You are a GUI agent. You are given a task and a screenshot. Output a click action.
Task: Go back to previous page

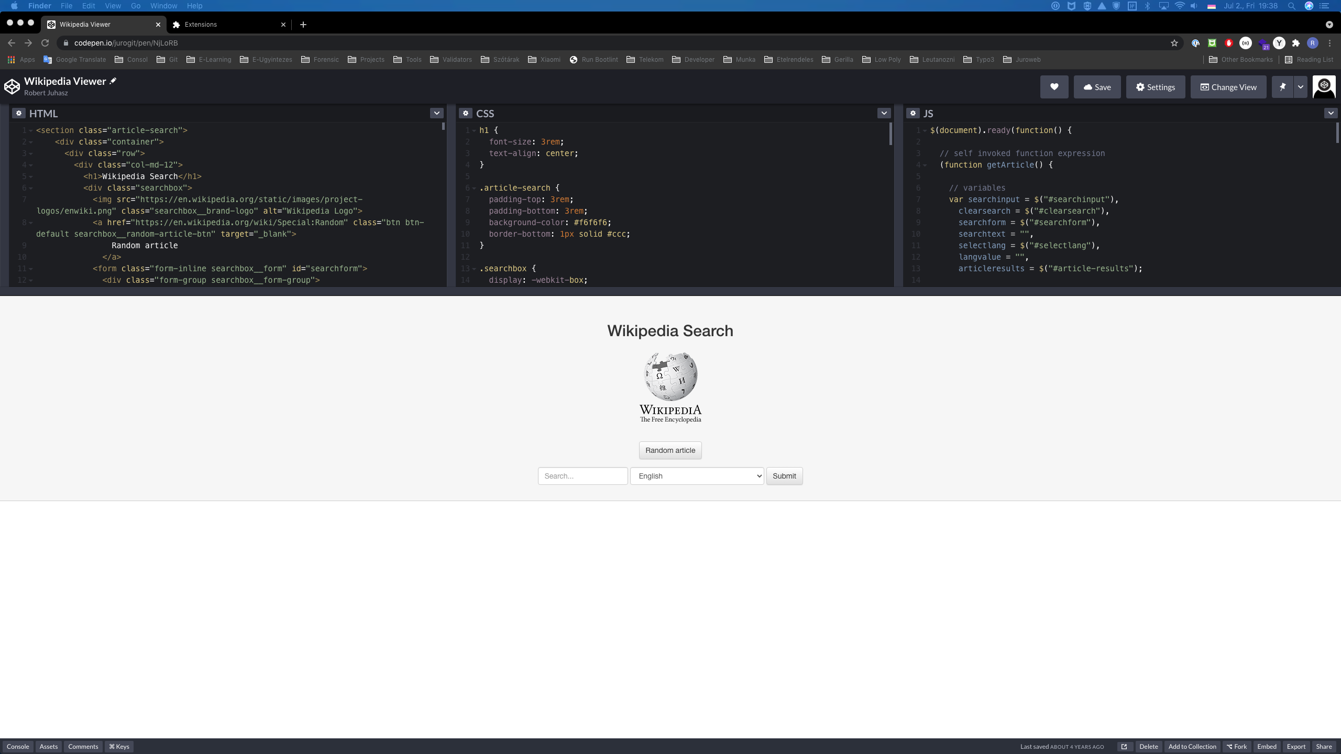click(12, 43)
